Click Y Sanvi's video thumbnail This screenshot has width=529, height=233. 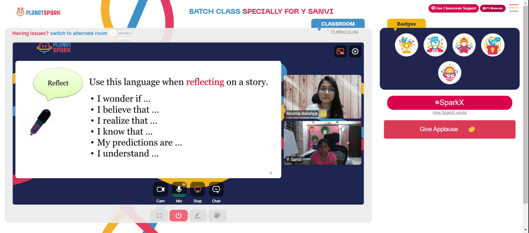[x=323, y=143]
